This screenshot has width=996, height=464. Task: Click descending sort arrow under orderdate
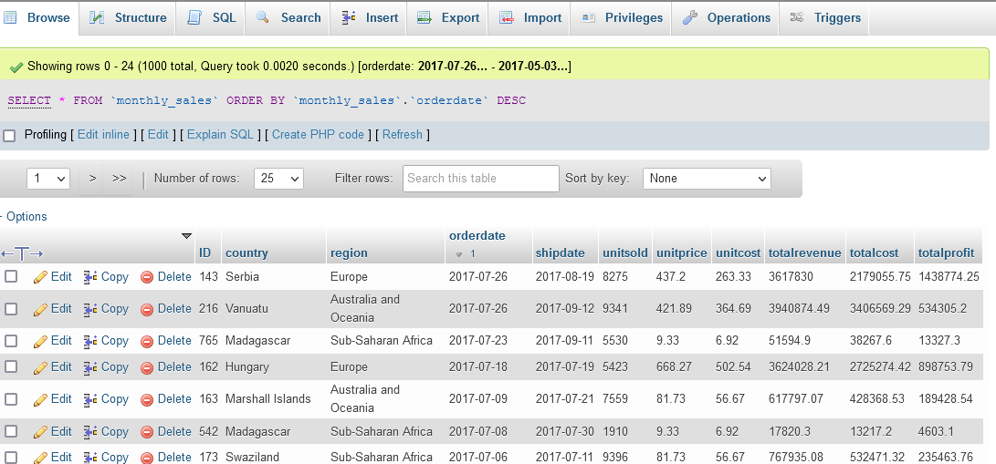pos(458,254)
